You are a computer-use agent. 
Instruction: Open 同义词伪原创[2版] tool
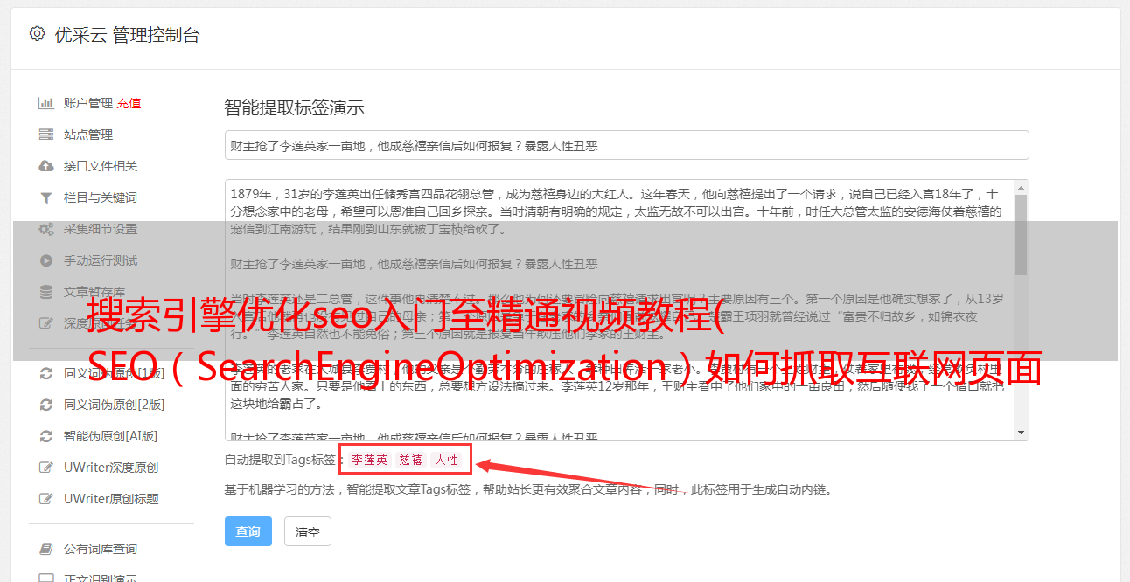114,405
